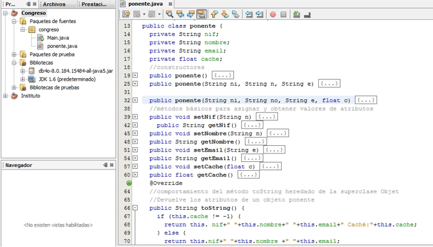This screenshot has height=247, width=433.
Task: Expand setNif fold at line 39
Action: (135, 117)
